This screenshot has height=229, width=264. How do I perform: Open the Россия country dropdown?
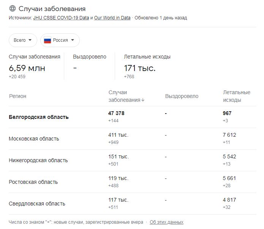point(60,40)
